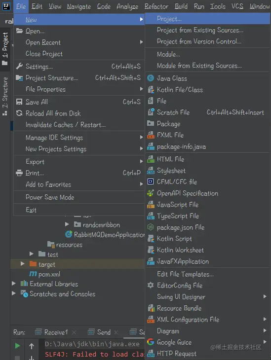Toggle the 2: Structure tool window button
This screenshot has width=271, height=360.
pyautogui.click(x=5, y=96)
